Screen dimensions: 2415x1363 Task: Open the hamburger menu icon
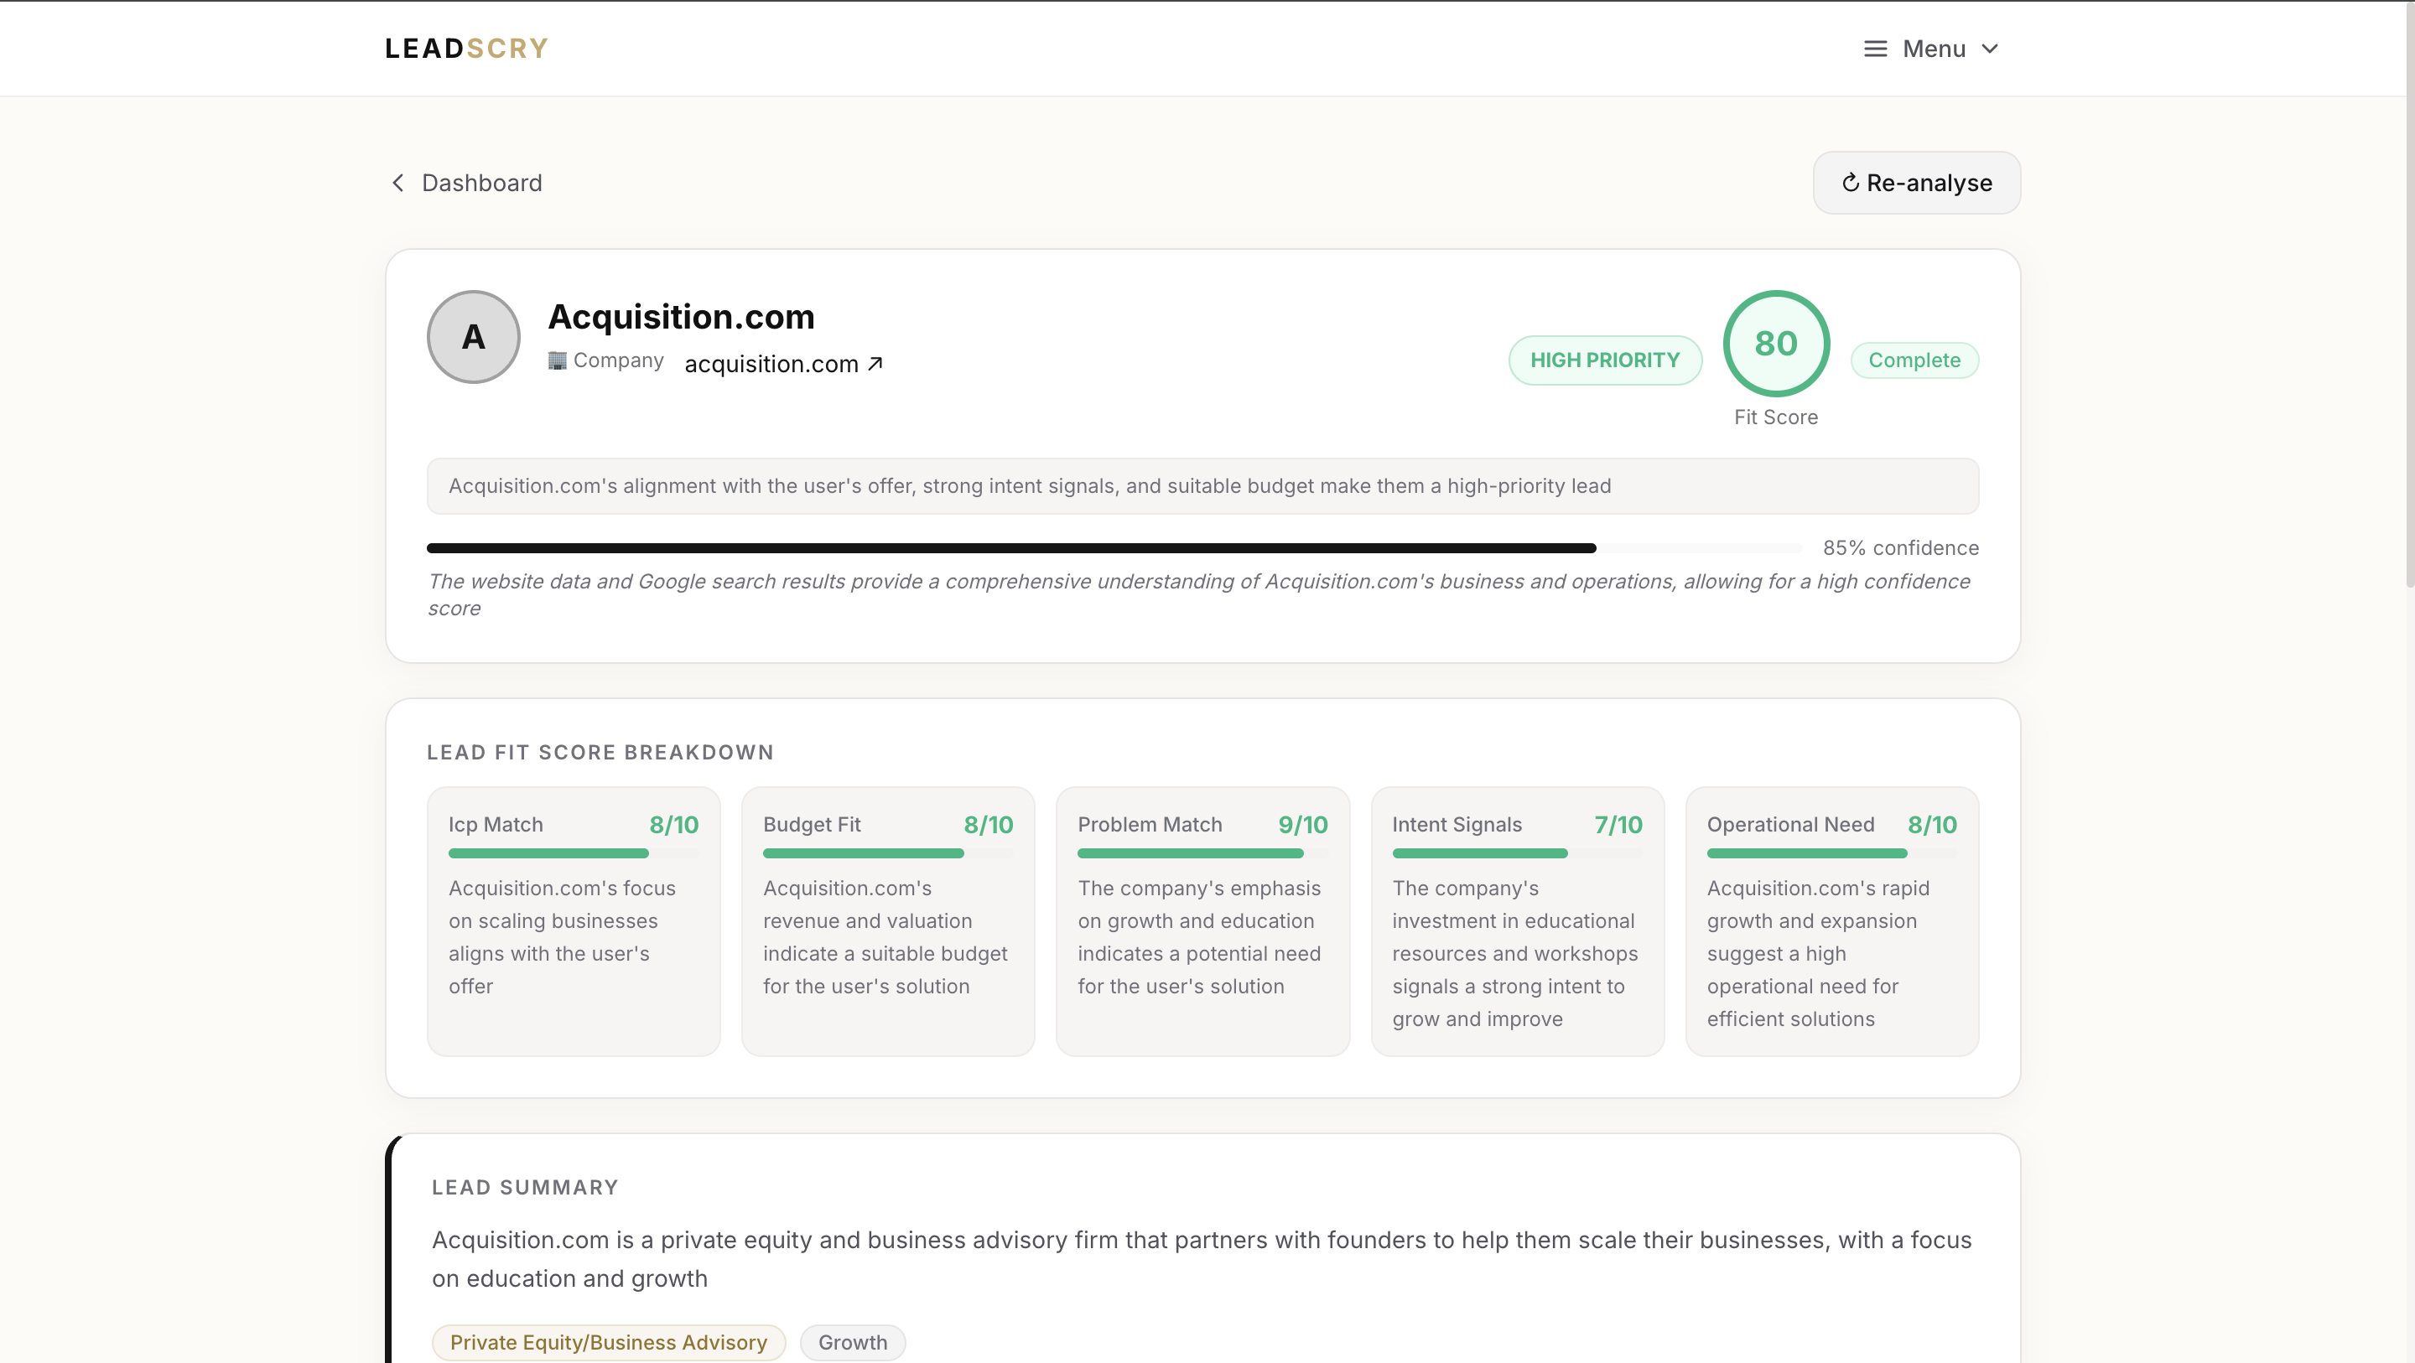click(x=1875, y=49)
